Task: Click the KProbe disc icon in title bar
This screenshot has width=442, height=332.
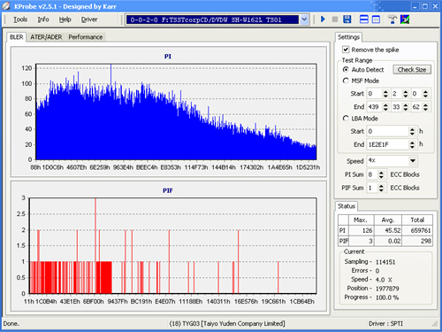Action: coord(6,6)
